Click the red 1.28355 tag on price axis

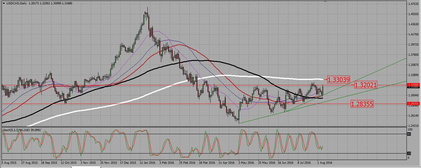click(x=413, y=104)
